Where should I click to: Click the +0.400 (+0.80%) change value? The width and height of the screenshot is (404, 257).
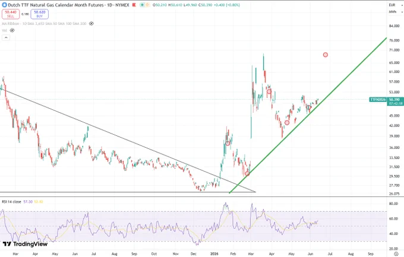pyautogui.click(x=226, y=5)
